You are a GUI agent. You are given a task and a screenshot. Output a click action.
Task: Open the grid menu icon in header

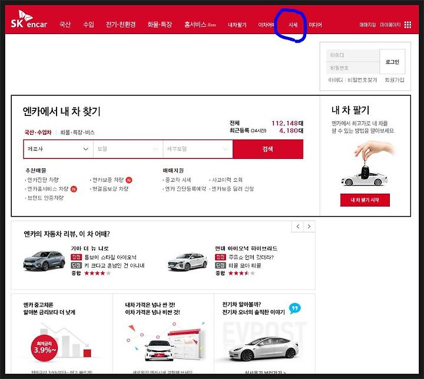(408, 25)
